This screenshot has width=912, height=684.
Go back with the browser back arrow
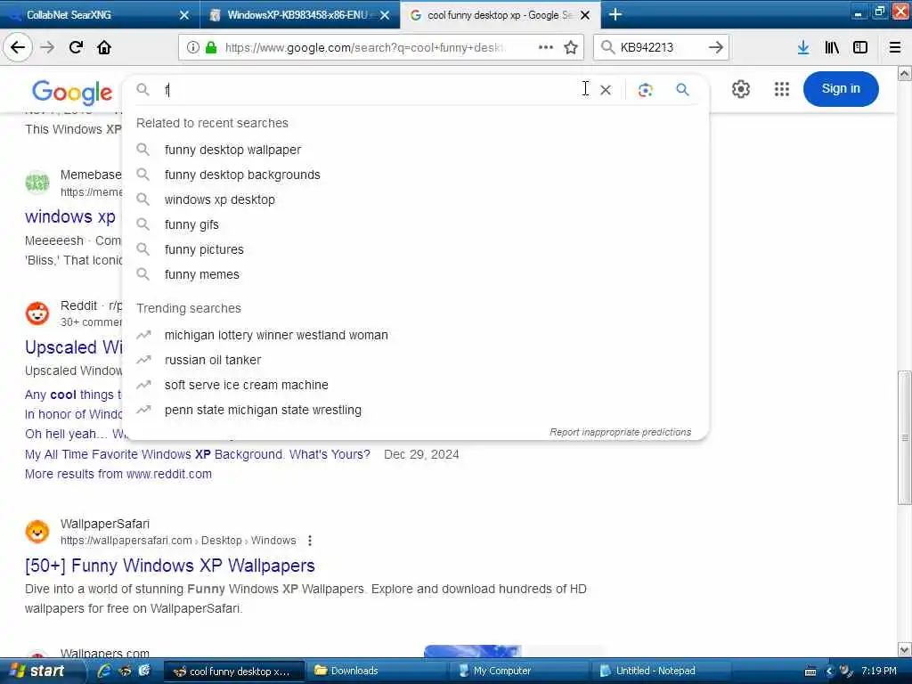pyautogui.click(x=18, y=47)
